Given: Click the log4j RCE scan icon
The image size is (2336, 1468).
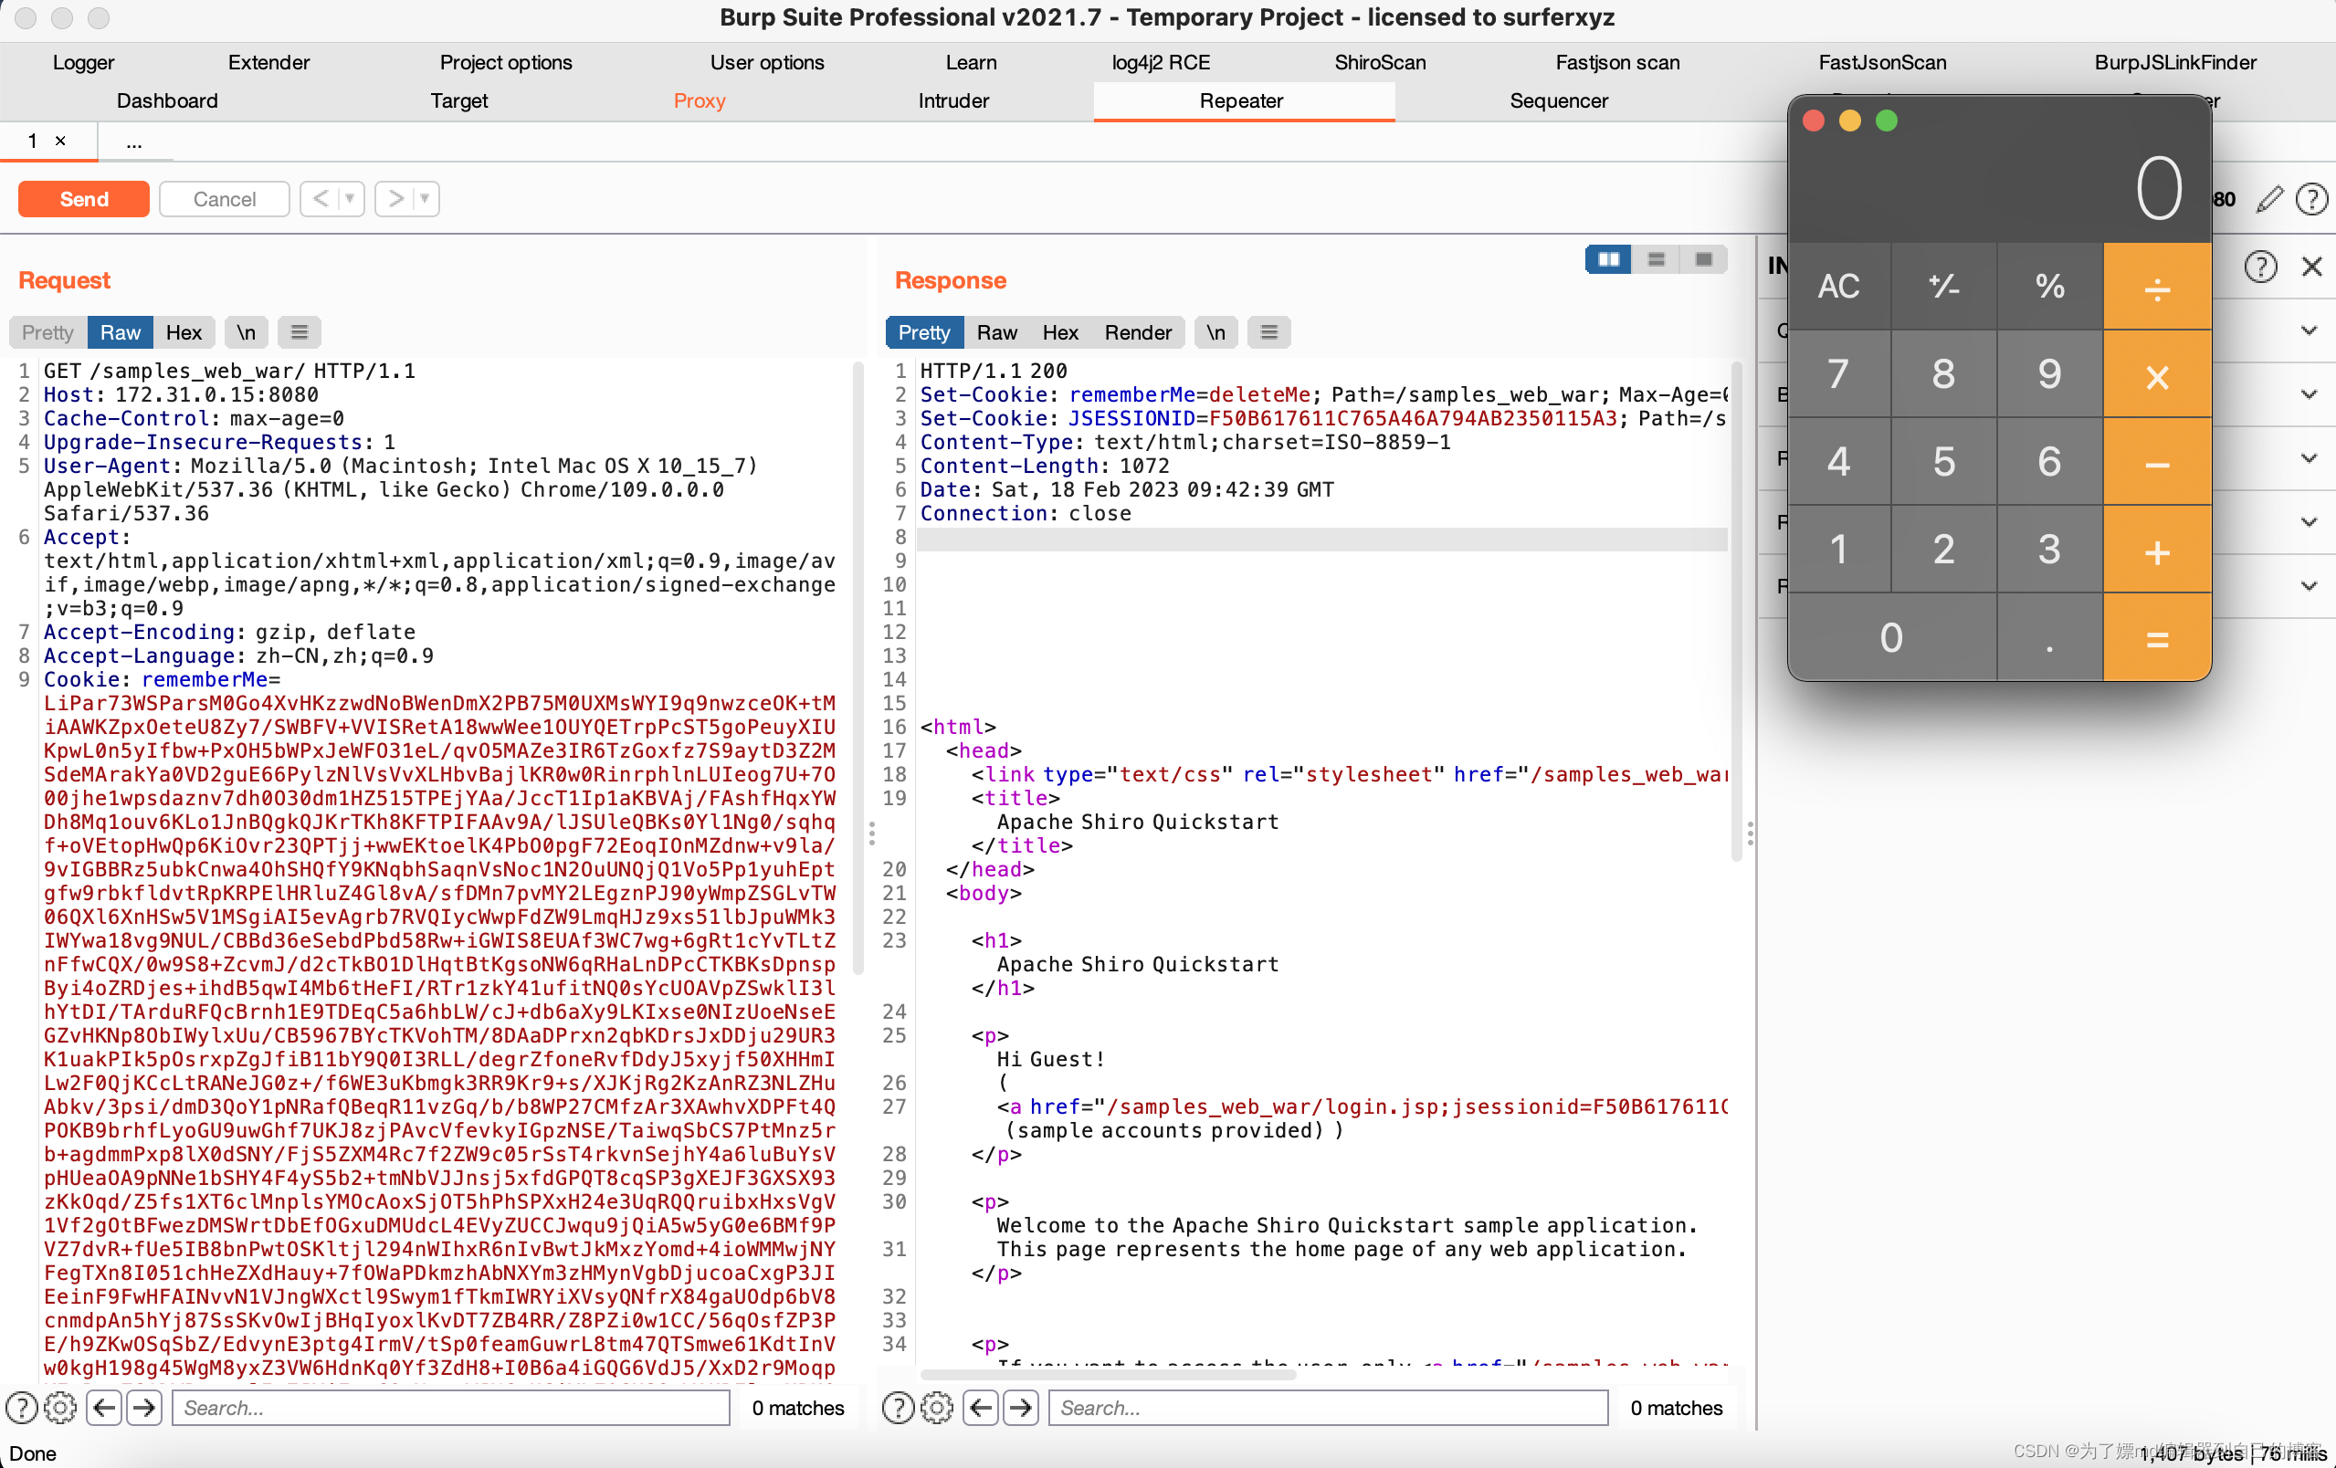Looking at the screenshot, I should click(x=1163, y=59).
